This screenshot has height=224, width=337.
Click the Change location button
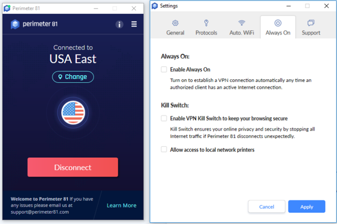click(73, 77)
